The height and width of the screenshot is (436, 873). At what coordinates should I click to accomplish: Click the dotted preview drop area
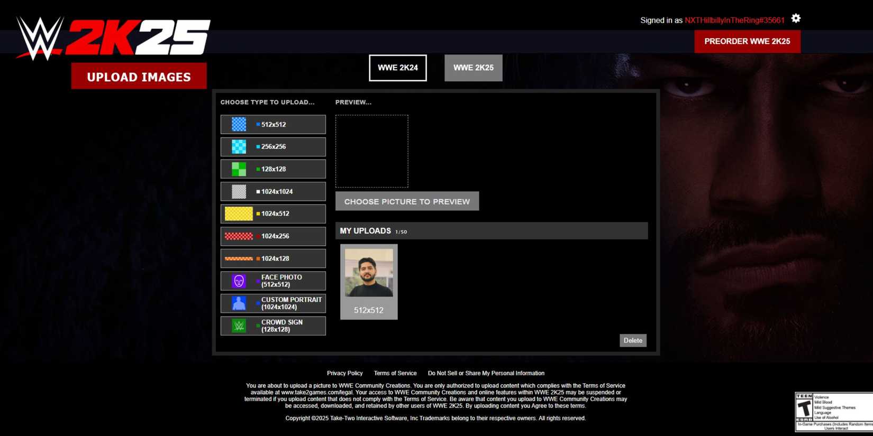point(372,151)
